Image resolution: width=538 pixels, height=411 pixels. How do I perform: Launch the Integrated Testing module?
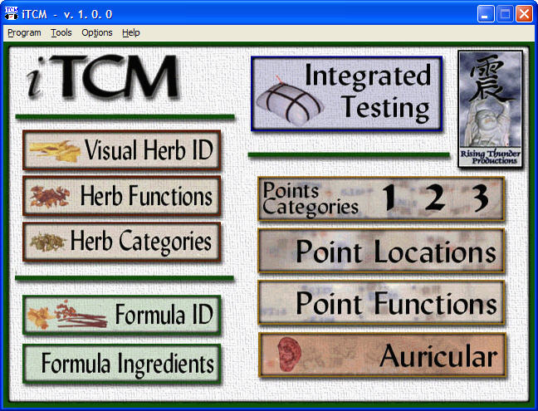(x=346, y=94)
